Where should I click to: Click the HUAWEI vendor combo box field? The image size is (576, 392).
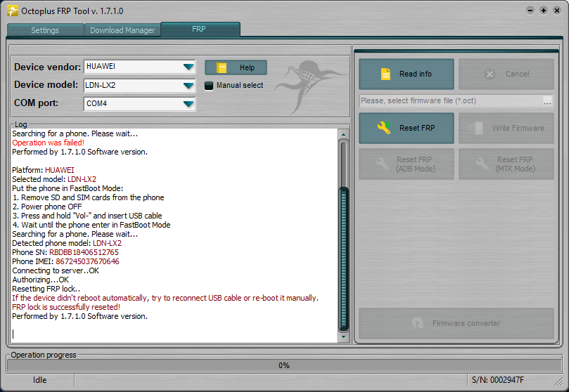[x=139, y=67]
